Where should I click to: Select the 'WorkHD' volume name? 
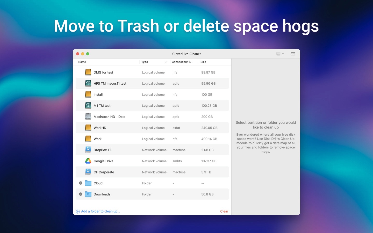[100, 128]
